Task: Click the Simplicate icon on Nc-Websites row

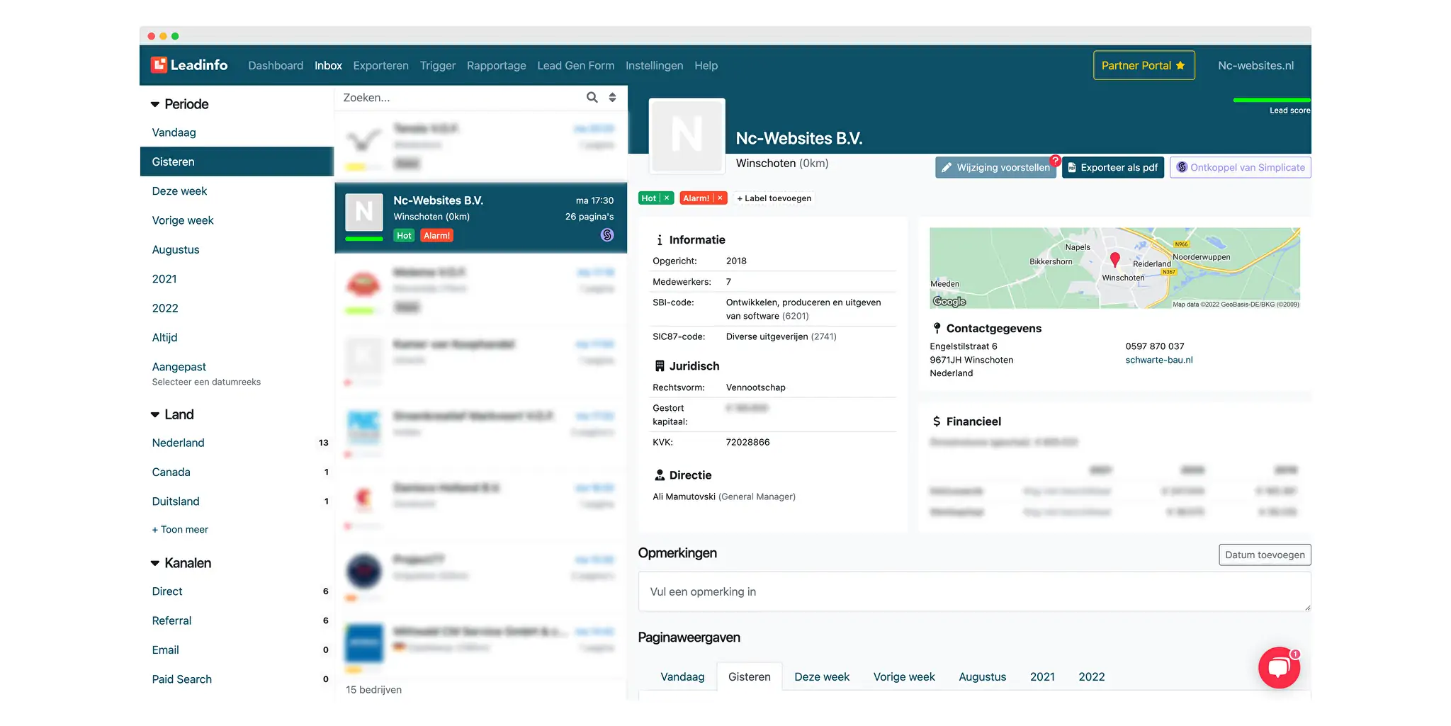Action: tap(607, 235)
